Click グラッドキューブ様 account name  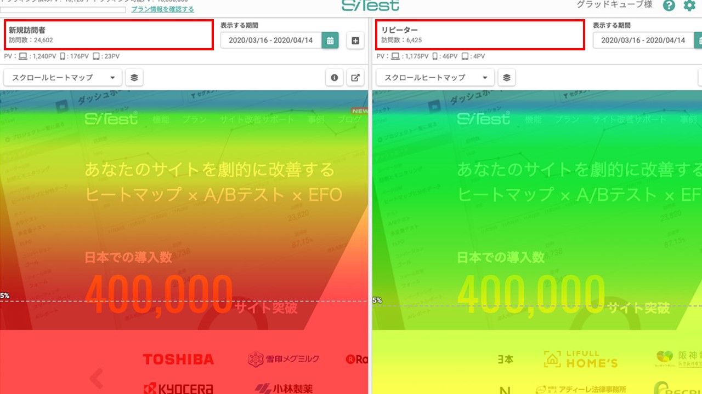614,5
